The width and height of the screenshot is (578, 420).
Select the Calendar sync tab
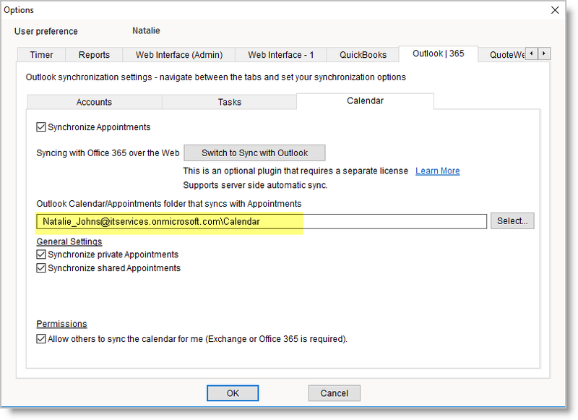click(x=365, y=102)
